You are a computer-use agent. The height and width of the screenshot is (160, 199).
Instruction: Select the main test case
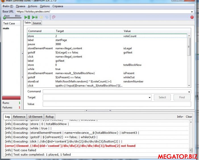(x=6, y=28)
